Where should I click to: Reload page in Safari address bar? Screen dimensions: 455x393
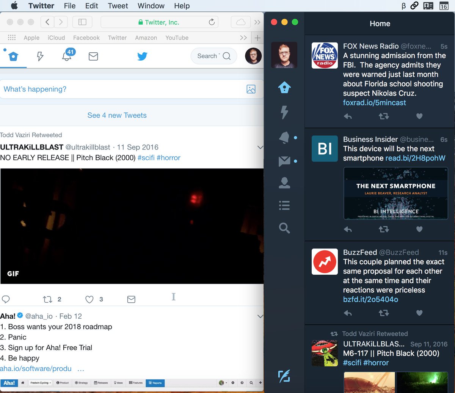(212, 22)
